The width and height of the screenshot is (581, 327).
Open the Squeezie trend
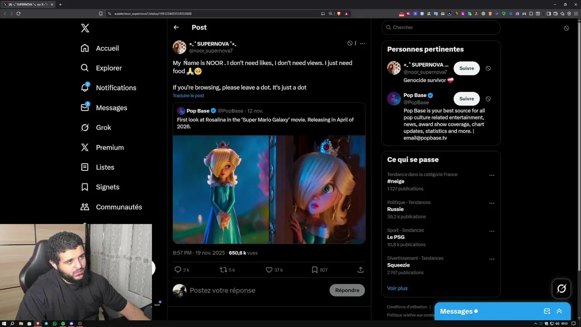click(x=399, y=265)
